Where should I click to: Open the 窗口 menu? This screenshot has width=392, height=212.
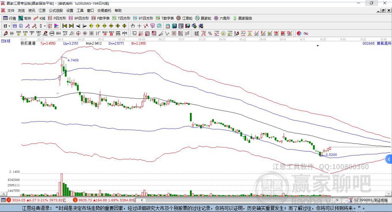tap(90, 10)
